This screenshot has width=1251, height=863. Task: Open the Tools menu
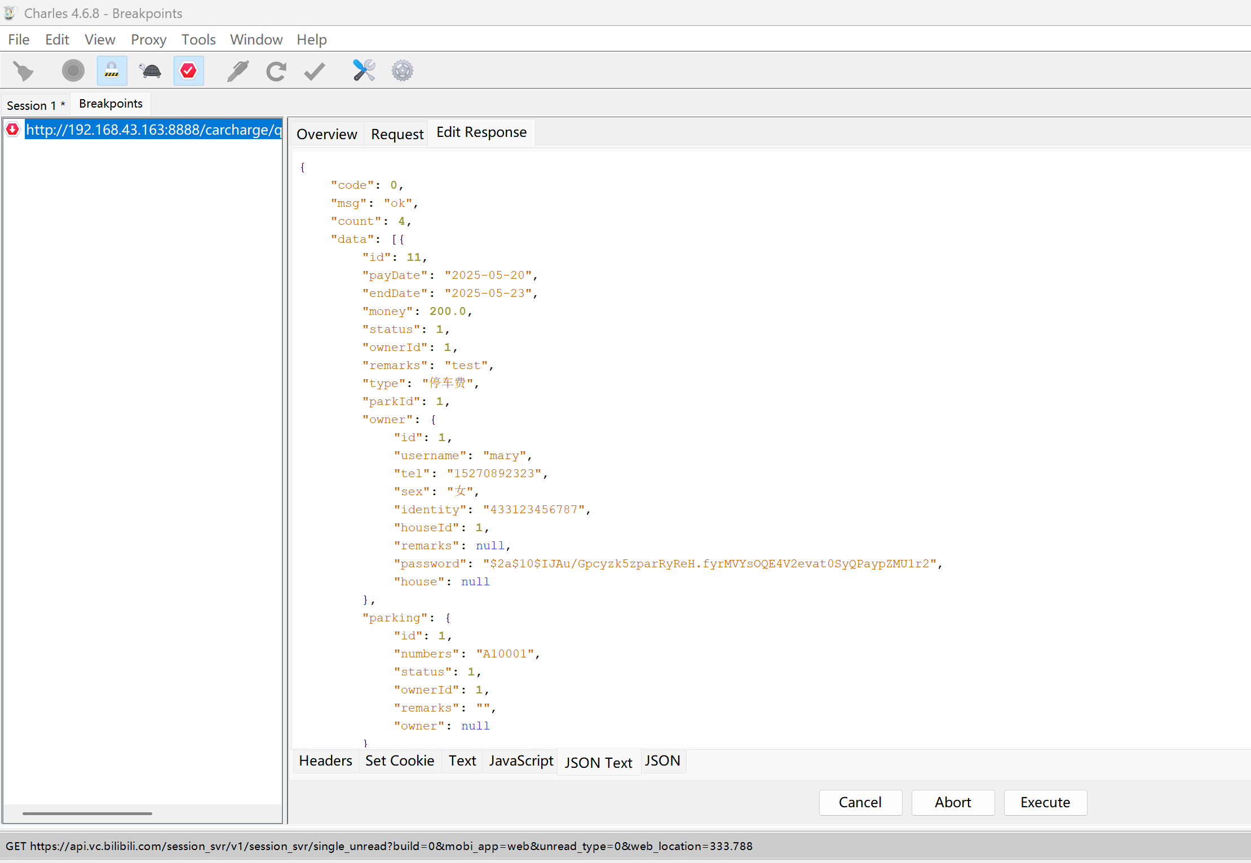(198, 39)
